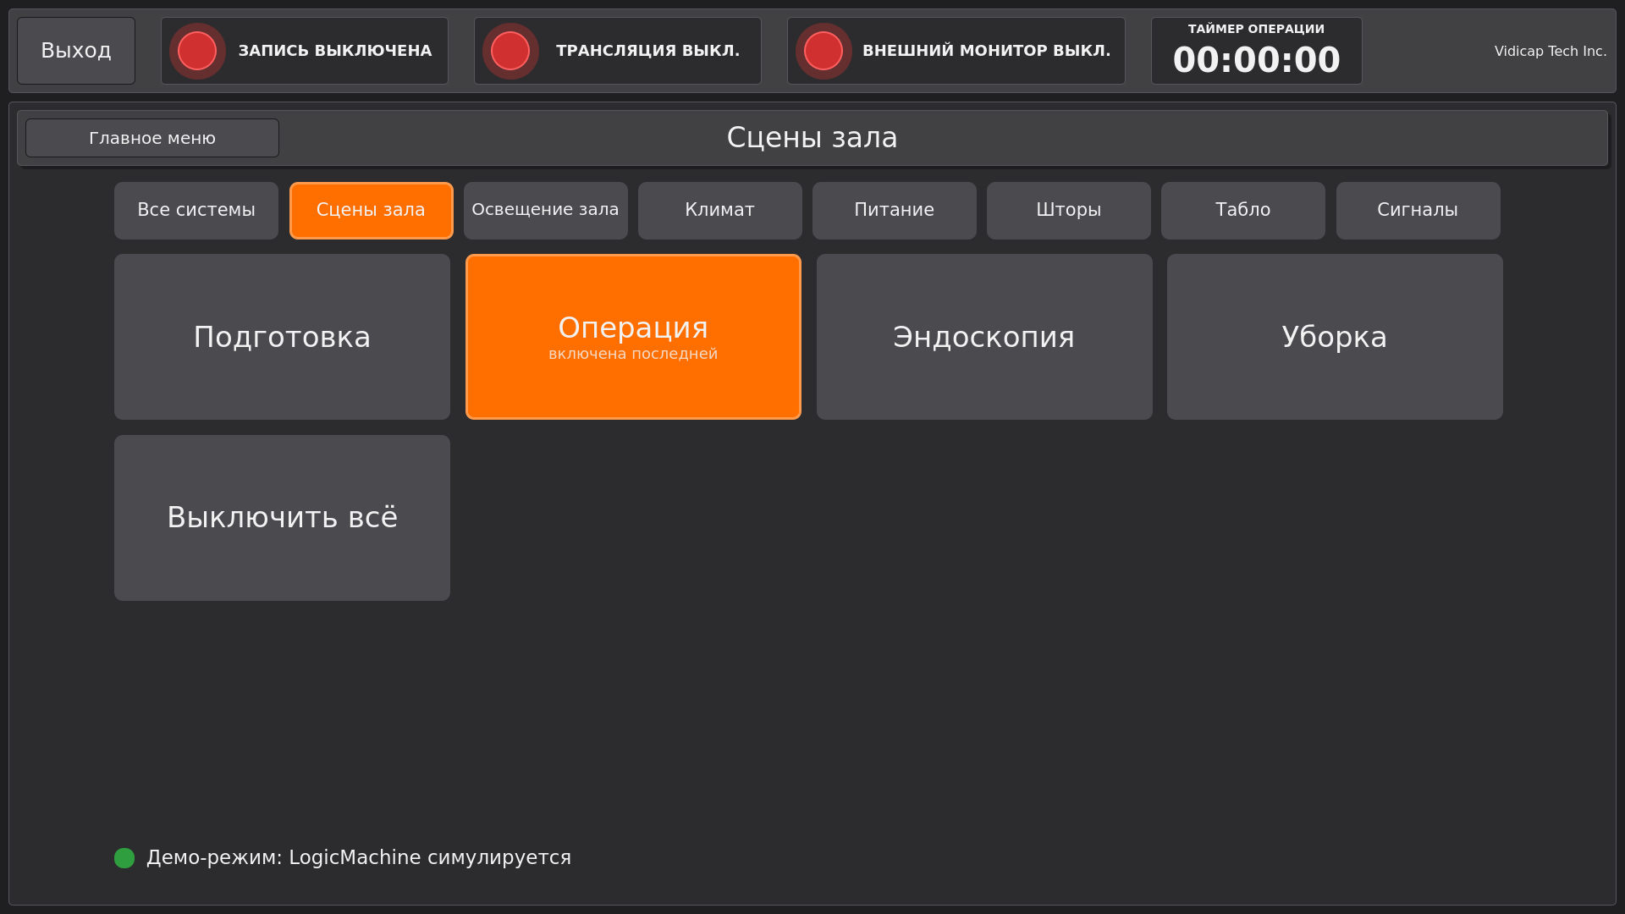Image resolution: width=1625 pixels, height=914 pixels.
Task: Activate the Уборка scene
Action: point(1335,337)
